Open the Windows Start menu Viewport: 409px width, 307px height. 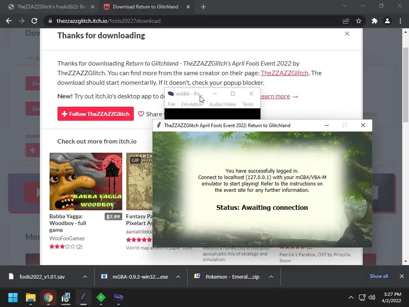coord(13,297)
